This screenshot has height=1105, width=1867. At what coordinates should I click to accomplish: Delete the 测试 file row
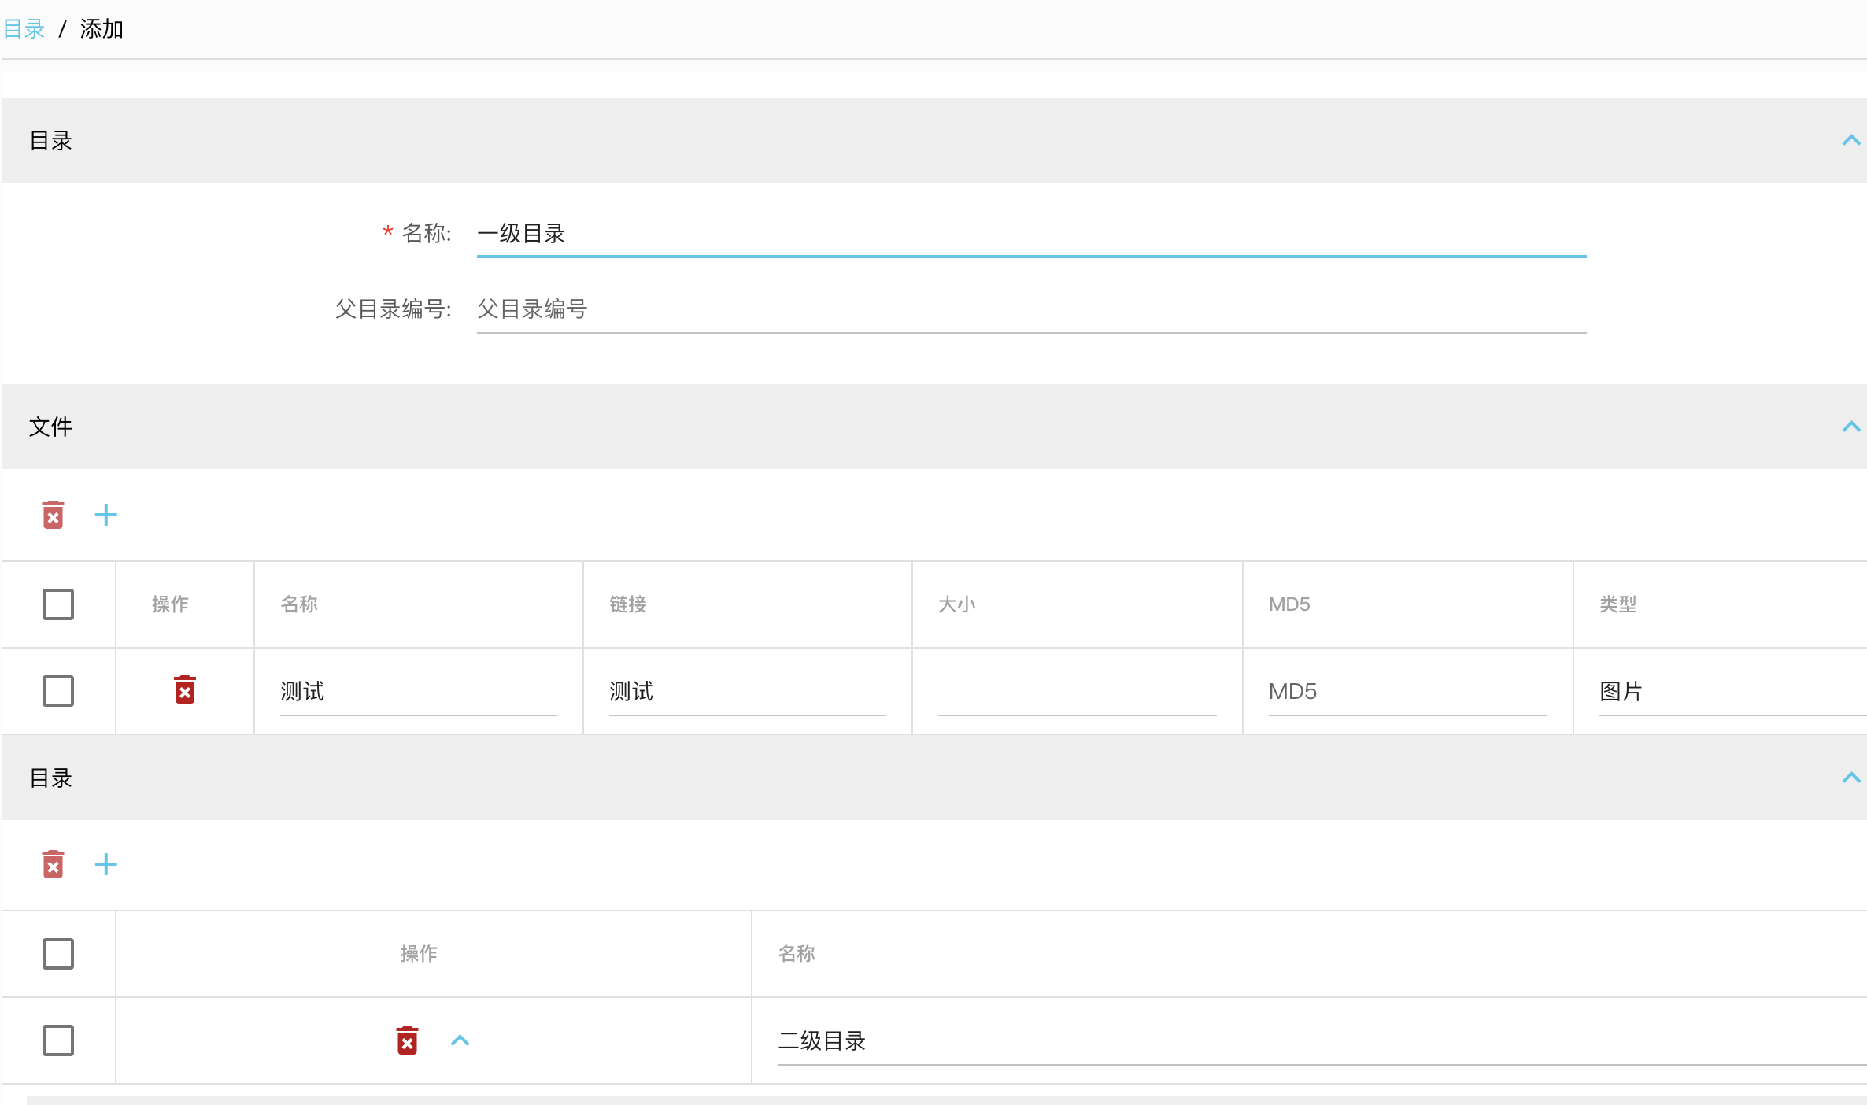click(185, 690)
